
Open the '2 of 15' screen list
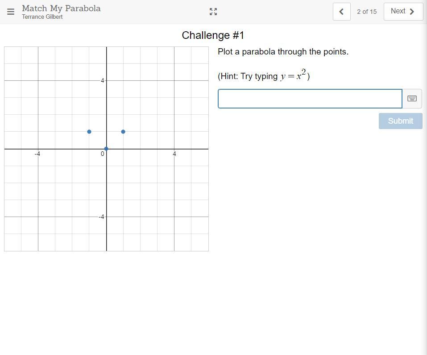tap(367, 12)
